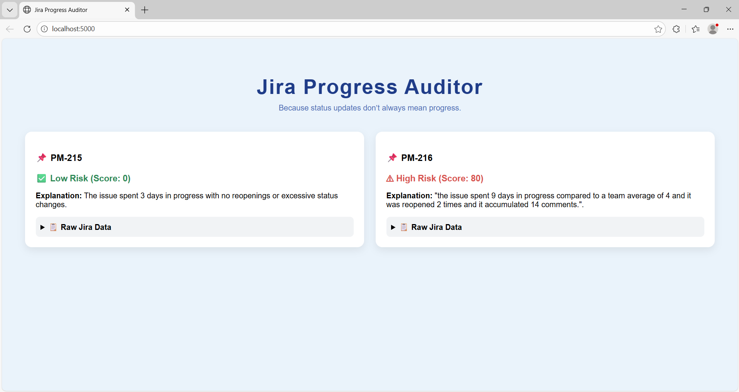Click the subtitle about status updates

tap(369, 108)
